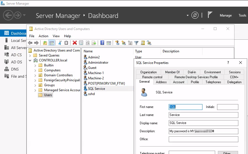Expand Managed Service Accounts node
Screen dimensions: 248x154
click(35, 90)
